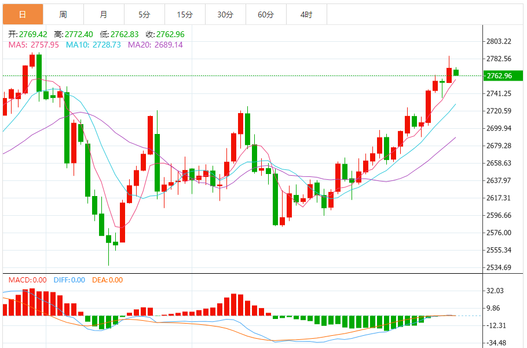The width and height of the screenshot is (527, 348).
Task: Click the 2803.22 price axis label
Action: (499, 41)
